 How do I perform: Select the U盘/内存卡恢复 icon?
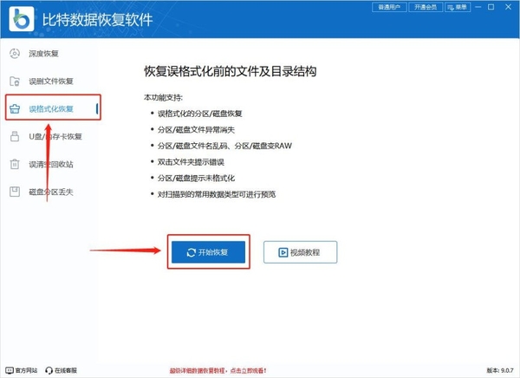pyautogui.click(x=15, y=136)
